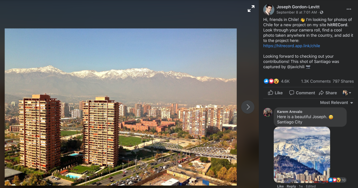Open Joseph Gordon-Levitt's profile picture

pyautogui.click(x=268, y=9)
